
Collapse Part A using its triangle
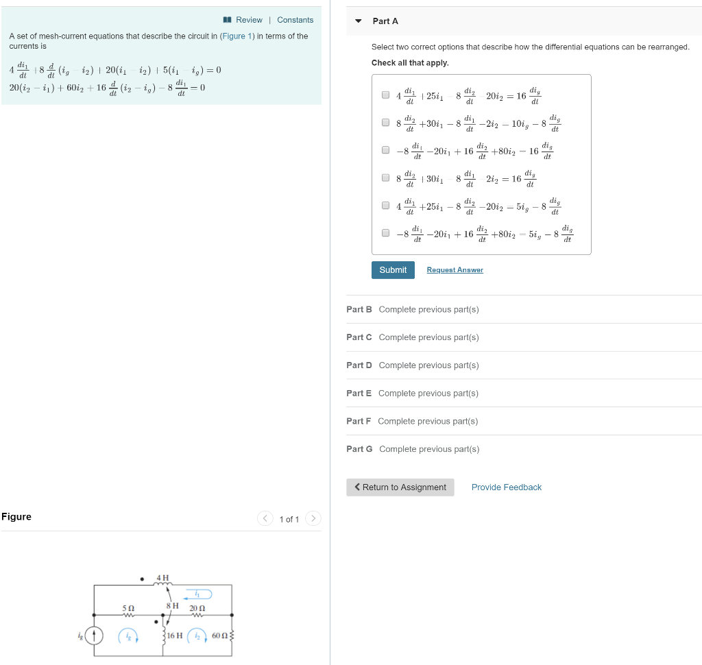(358, 21)
